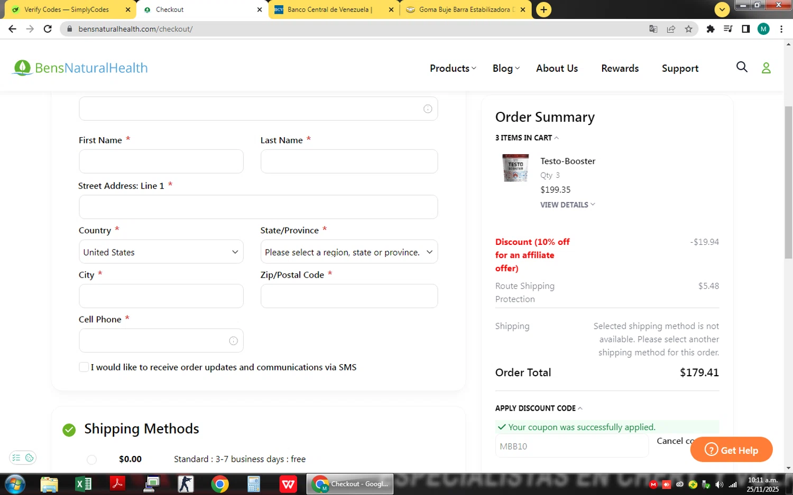Click the Order Total amount $179.41
The height and width of the screenshot is (495, 793).
click(699, 373)
